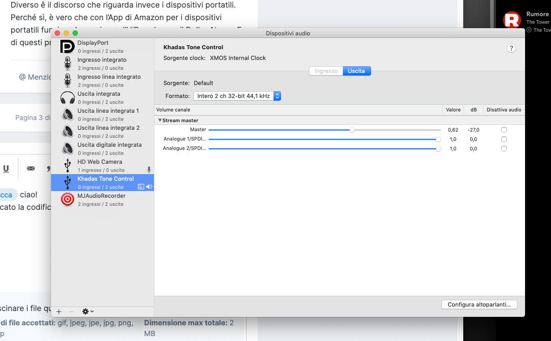This screenshot has width=551, height=341.
Task: Open the help question mark button
Action: click(511, 48)
